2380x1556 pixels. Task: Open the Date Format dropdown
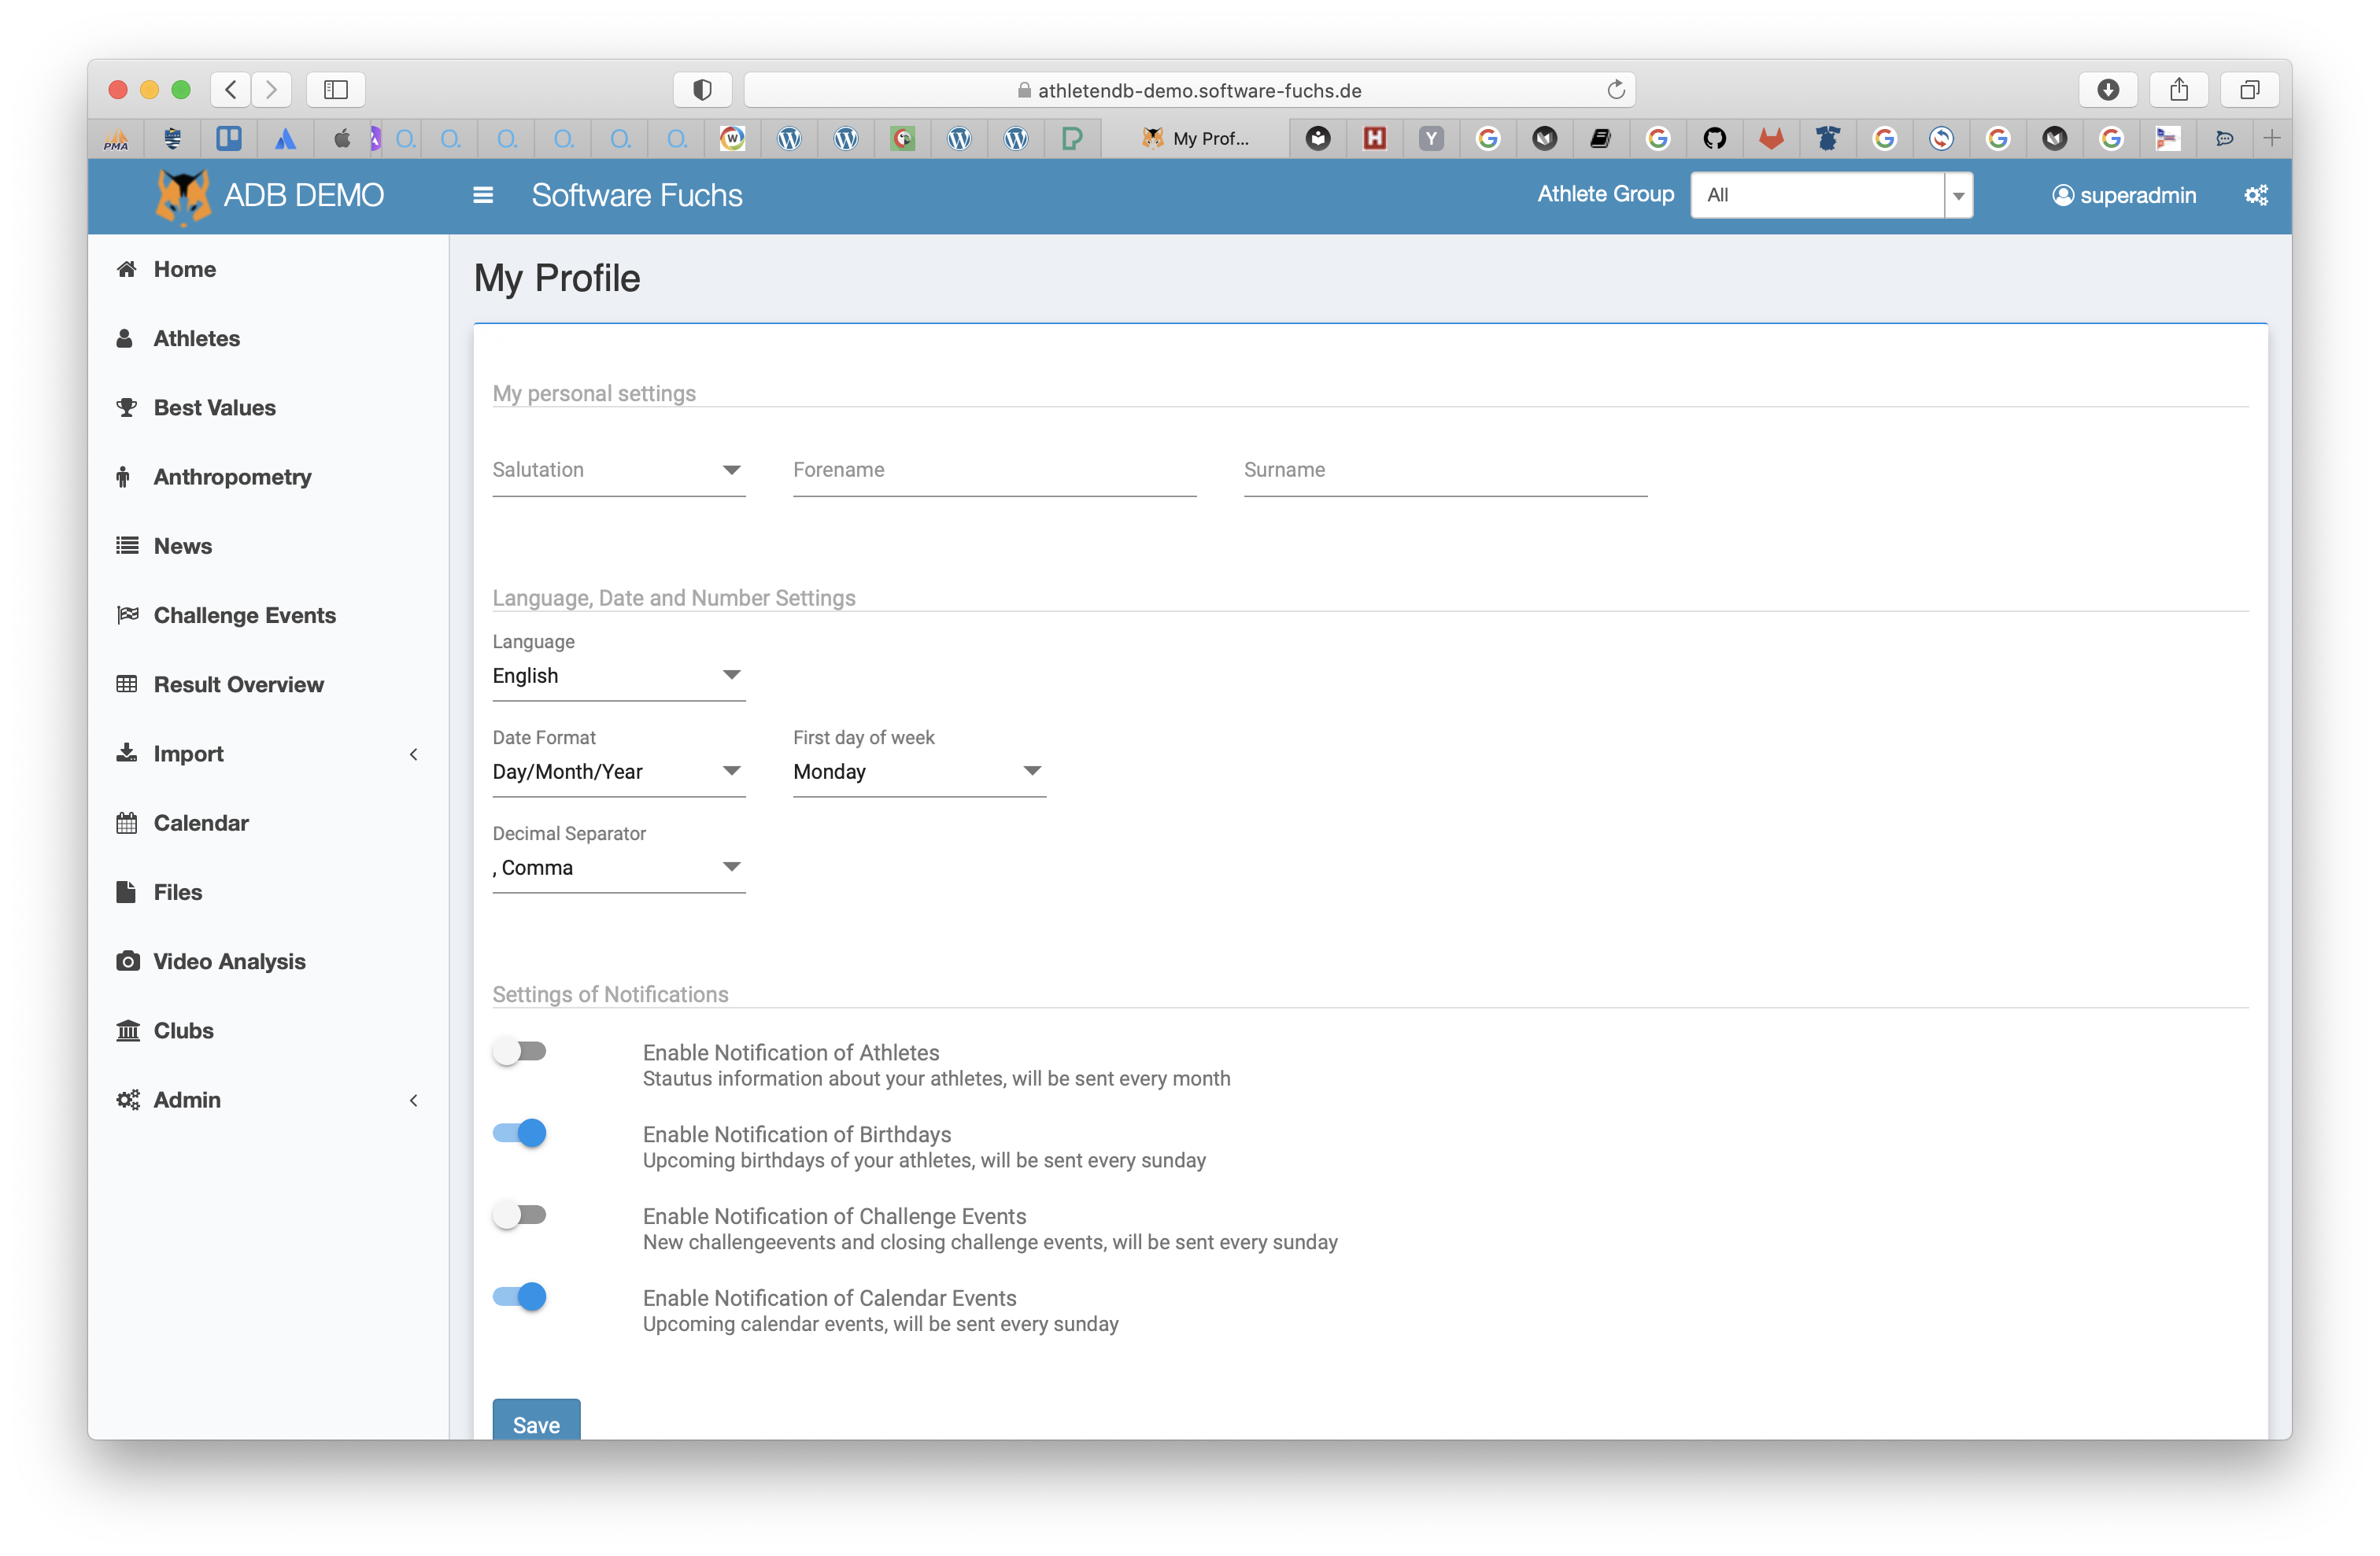point(619,772)
